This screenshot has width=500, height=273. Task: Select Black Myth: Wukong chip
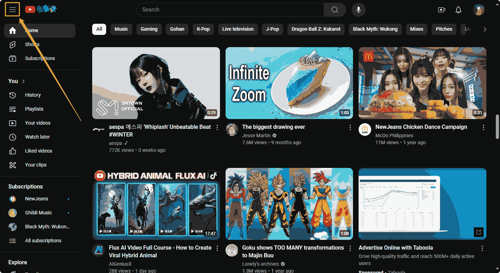(375, 29)
